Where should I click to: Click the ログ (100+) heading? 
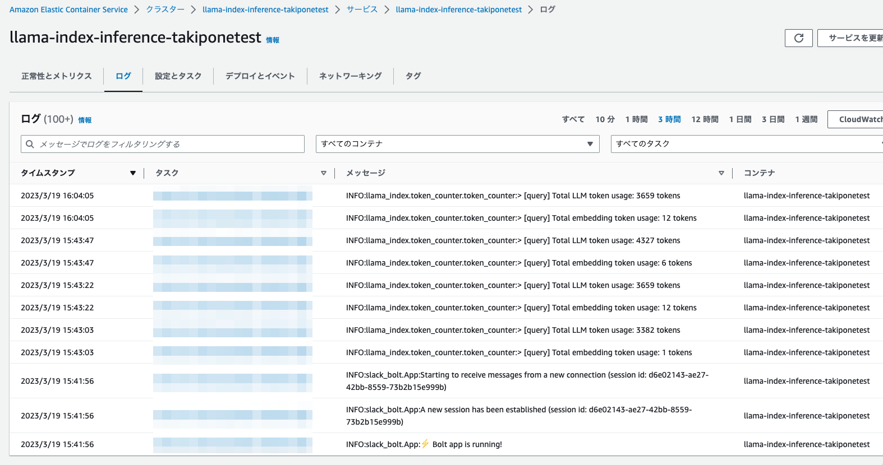coord(47,119)
